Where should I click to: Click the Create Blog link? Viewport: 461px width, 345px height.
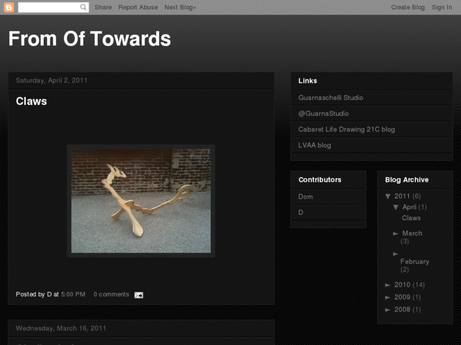coord(408,8)
